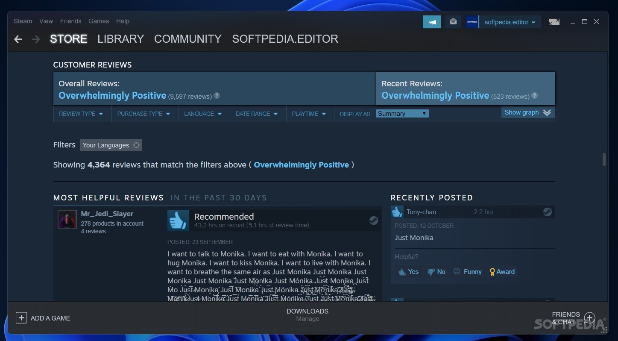
Task: Click the Steam icon in Tony-chan's review header
Action: click(x=547, y=212)
